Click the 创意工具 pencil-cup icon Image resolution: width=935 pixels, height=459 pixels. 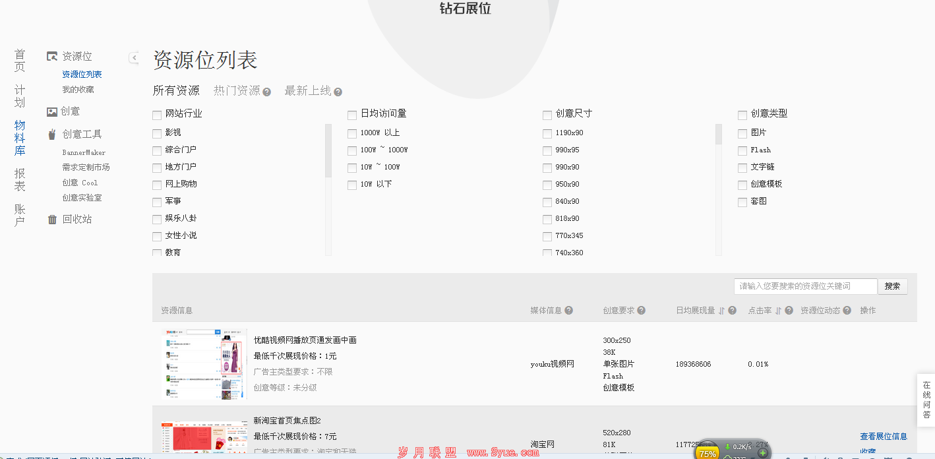(52, 134)
